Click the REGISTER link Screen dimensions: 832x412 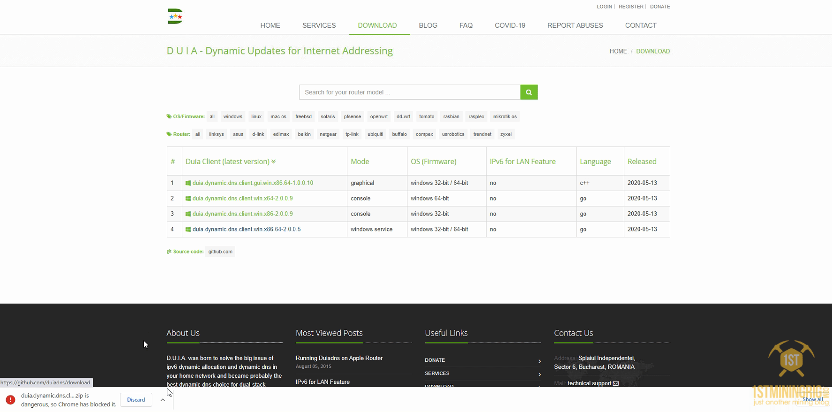click(x=631, y=7)
